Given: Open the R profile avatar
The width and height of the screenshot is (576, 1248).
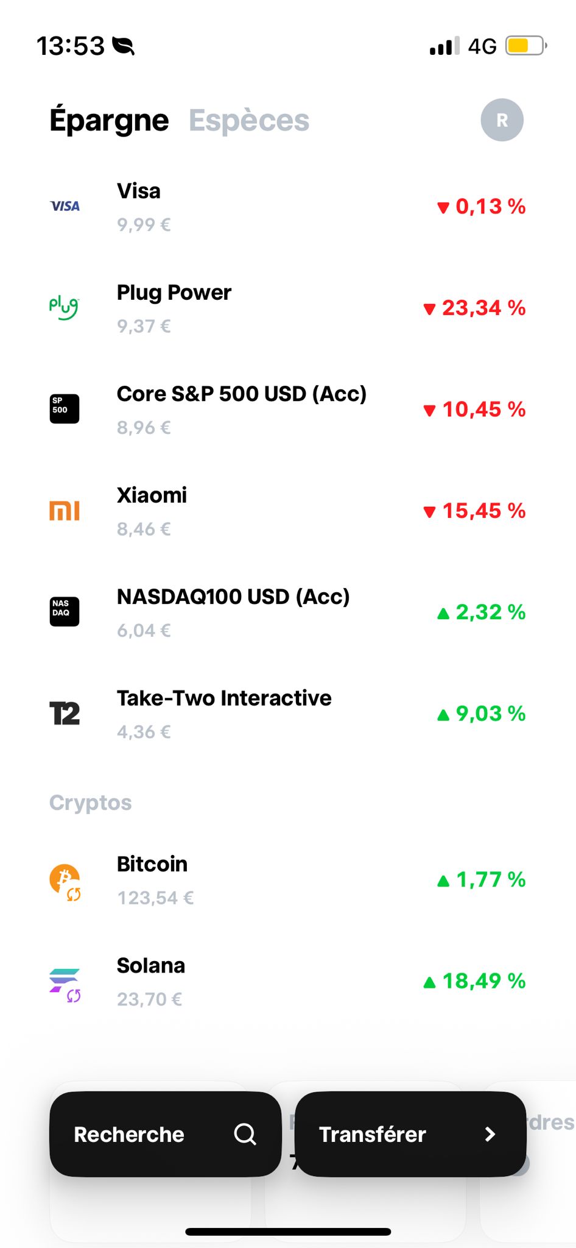Looking at the screenshot, I should point(502,120).
